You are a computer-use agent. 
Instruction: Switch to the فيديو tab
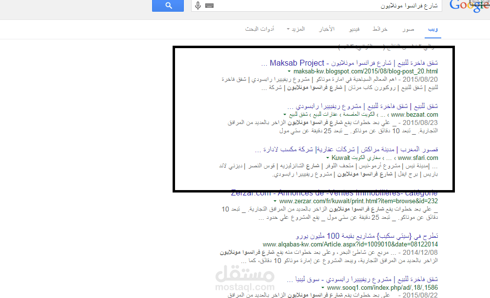coord(354,29)
